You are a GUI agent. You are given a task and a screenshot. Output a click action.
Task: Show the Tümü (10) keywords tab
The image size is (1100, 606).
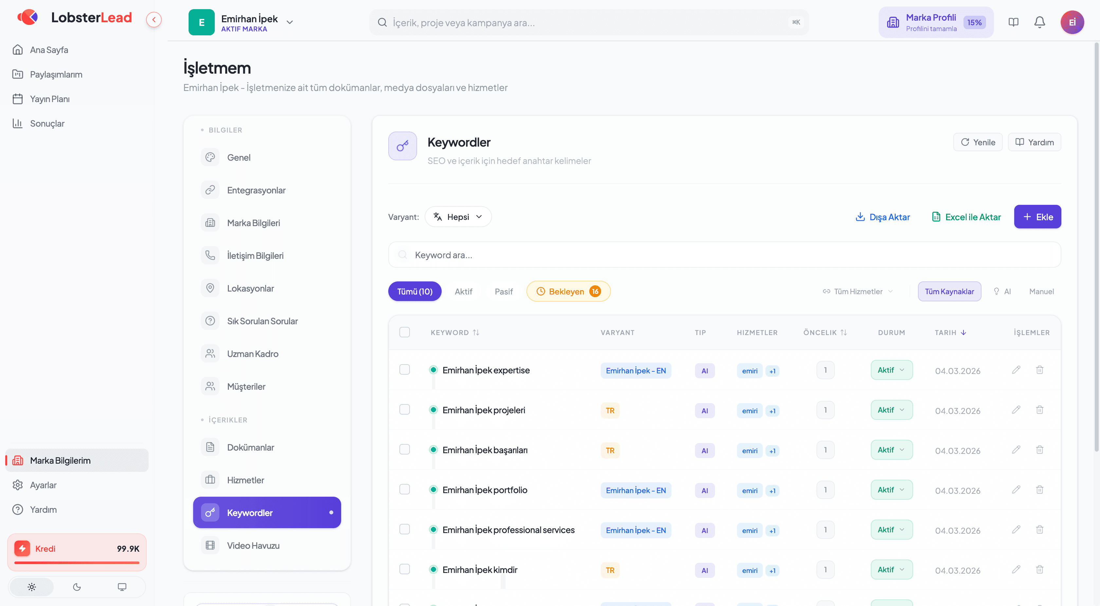coord(415,292)
